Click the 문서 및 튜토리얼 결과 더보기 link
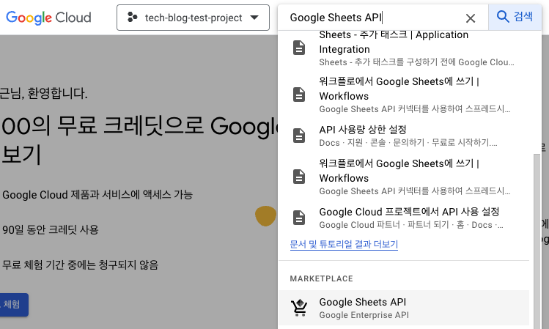Viewport: 549px width, 329px height. 344,244
